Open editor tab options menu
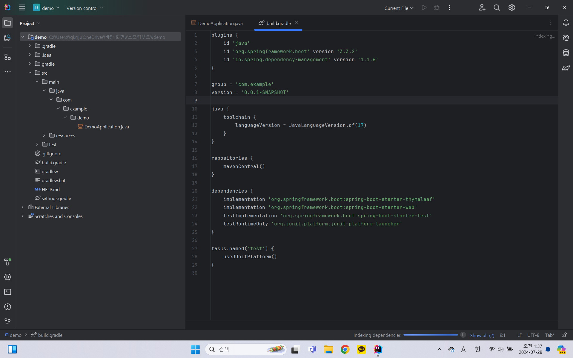The width and height of the screenshot is (573, 358). (551, 23)
